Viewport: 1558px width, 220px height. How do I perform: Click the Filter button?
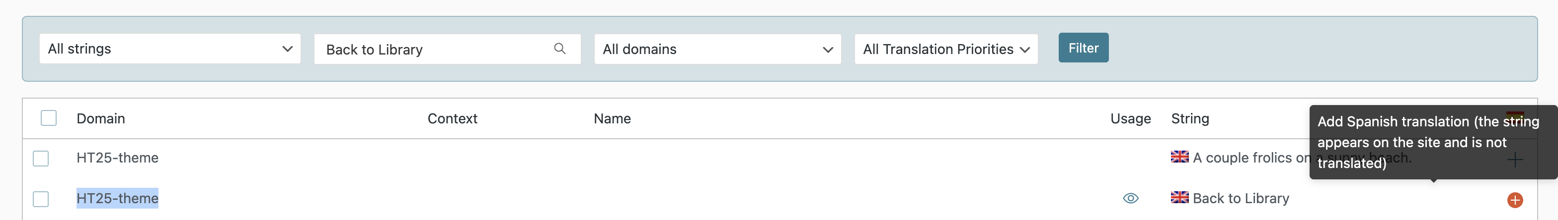pos(1083,48)
